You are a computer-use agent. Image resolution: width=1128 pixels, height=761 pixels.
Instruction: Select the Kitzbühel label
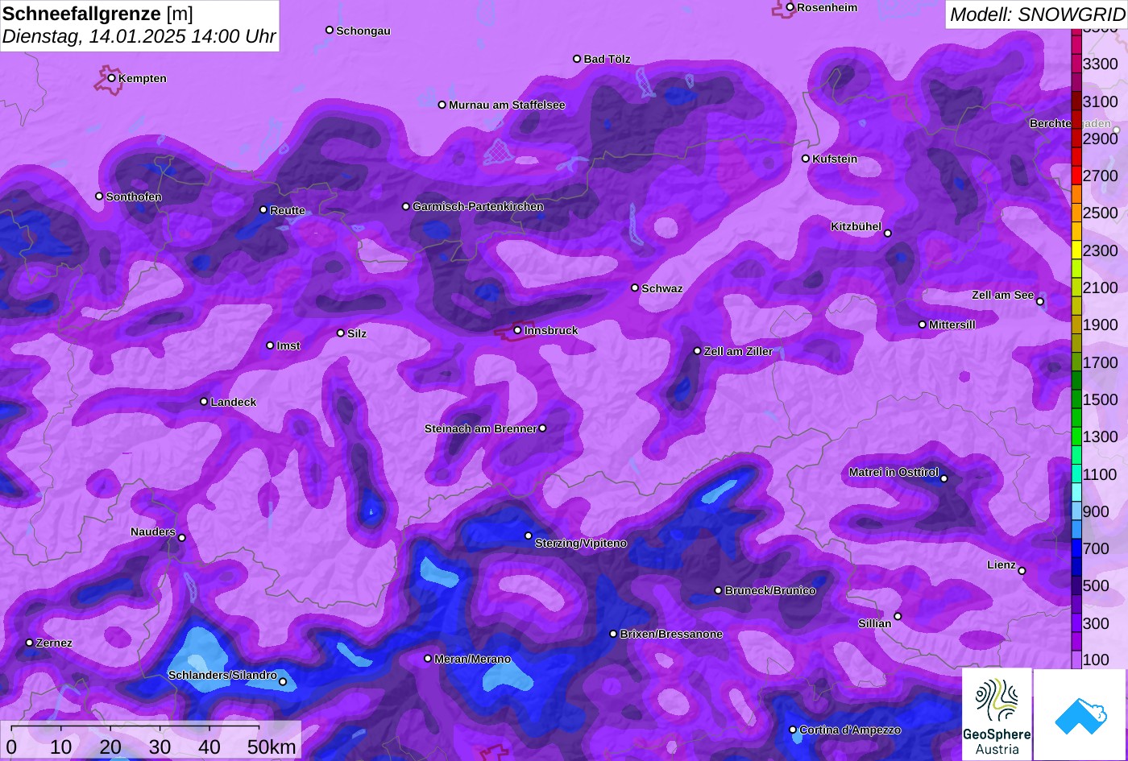click(x=856, y=227)
